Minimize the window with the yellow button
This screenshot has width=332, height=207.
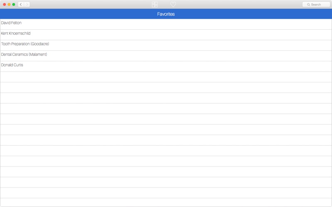point(9,5)
